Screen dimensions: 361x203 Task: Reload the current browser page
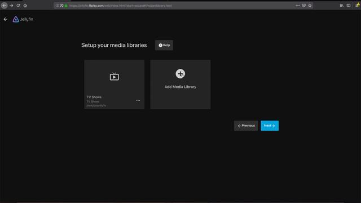coord(18,6)
